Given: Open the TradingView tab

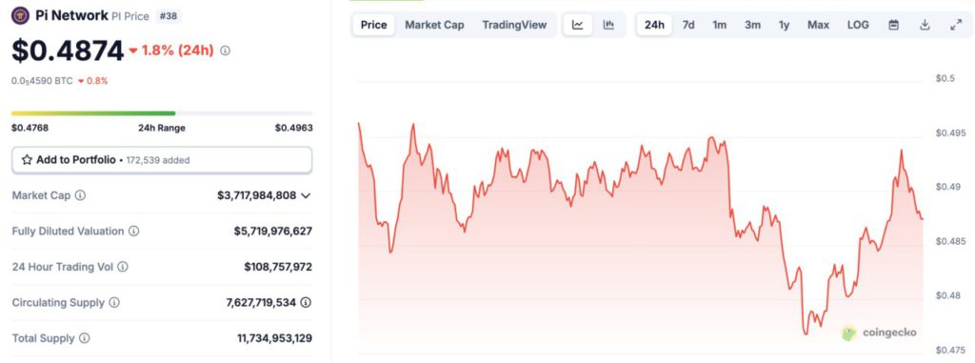Looking at the screenshot, I should point(514,25).
